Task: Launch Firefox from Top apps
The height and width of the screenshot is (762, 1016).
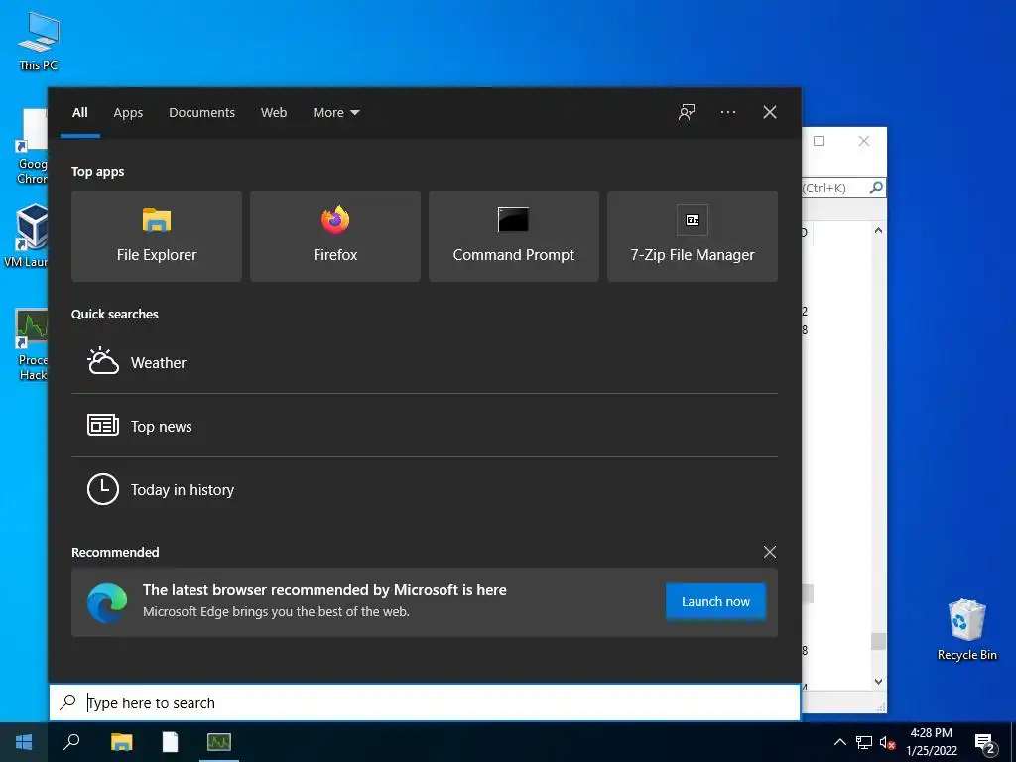Action: (x=335, y=236)
